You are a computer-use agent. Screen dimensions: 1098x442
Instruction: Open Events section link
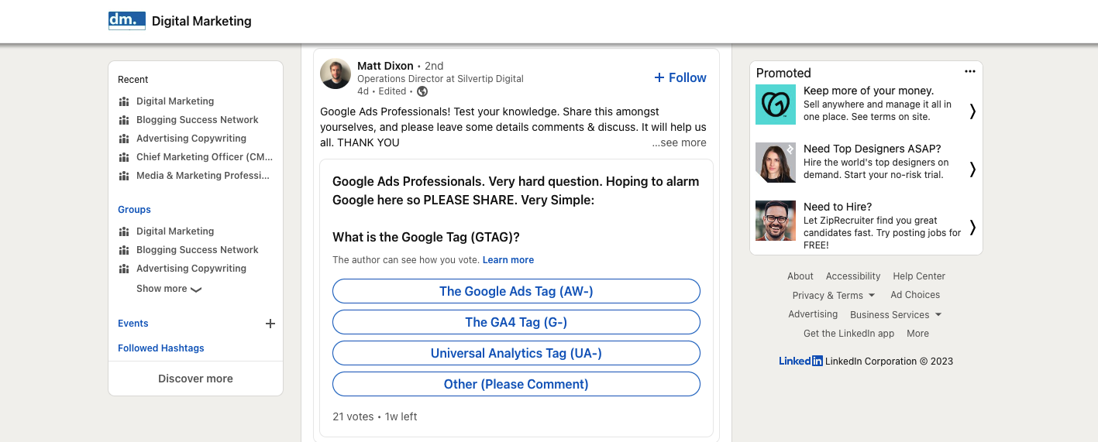click(x=133, y=324)
